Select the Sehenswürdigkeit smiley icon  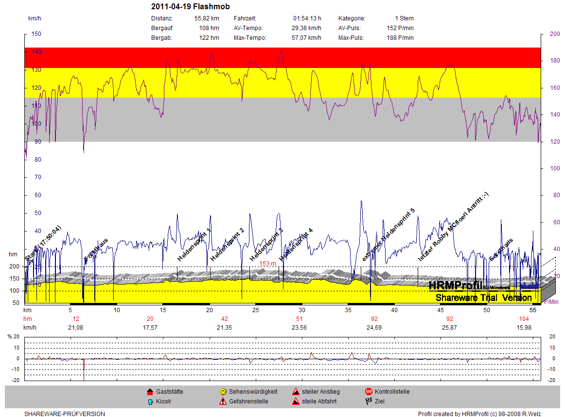[223, 392]
